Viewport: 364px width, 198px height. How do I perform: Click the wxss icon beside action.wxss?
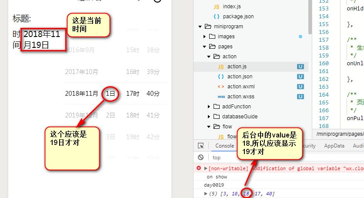point(221,97)
